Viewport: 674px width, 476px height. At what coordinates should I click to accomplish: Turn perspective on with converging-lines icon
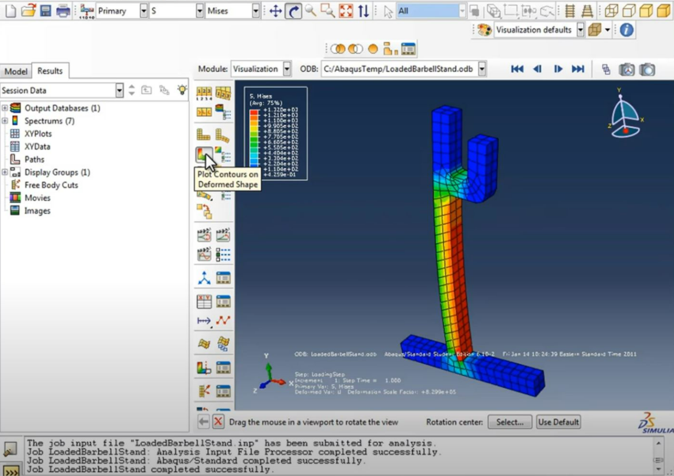(x=587, y=11)
